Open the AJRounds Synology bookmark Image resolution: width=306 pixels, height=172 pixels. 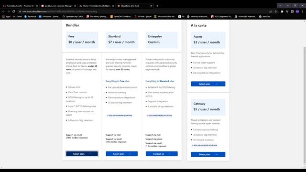click(49, 17)
